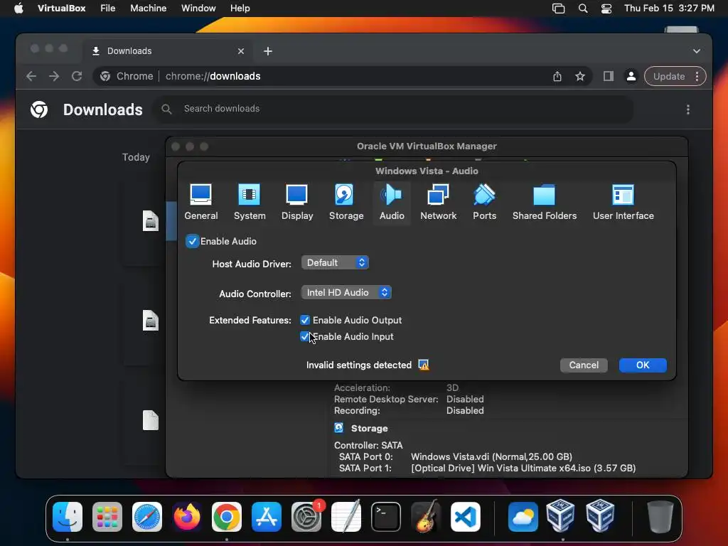
Task: Switch to the System settings section
Action: [x=250, y=203]
